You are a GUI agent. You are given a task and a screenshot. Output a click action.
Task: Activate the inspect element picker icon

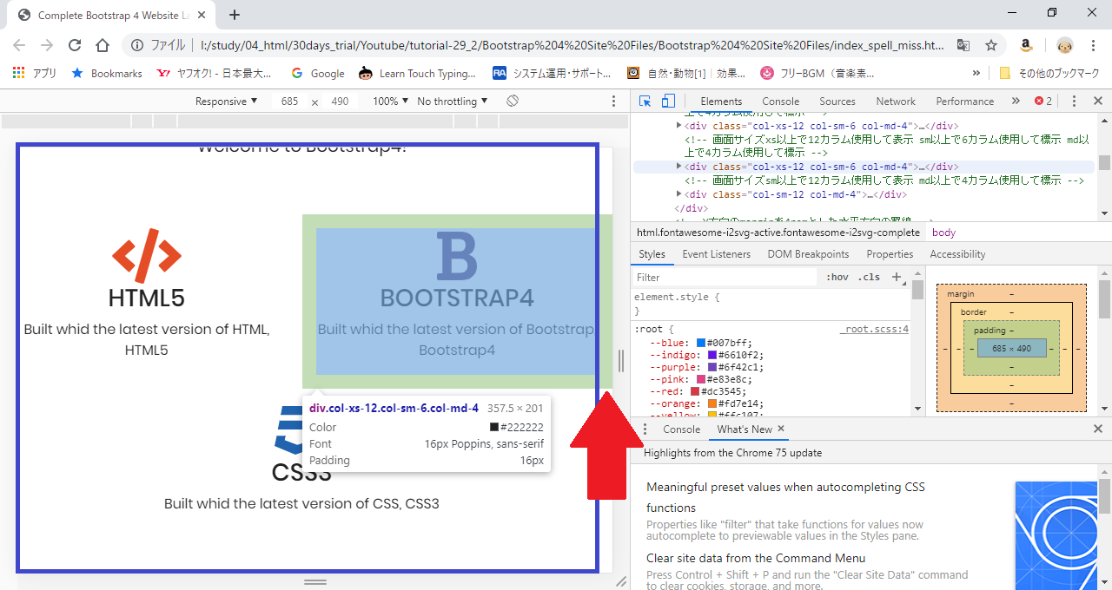(x=645, y=102)
